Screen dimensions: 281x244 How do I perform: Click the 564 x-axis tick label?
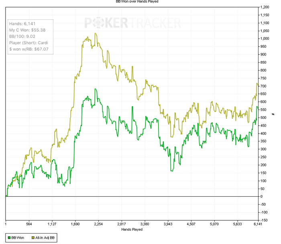coord(29,224)
